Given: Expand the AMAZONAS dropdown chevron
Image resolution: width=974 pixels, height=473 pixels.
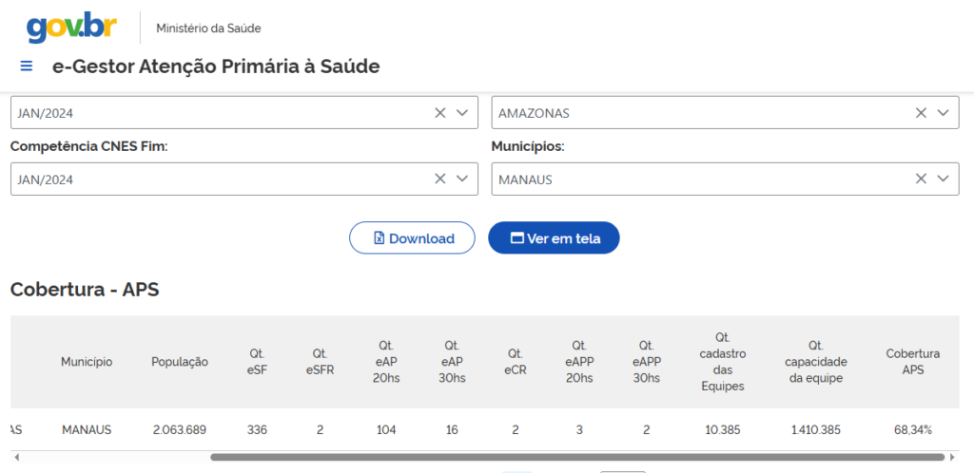Looking at the screenshot, I should pyautogui.click(x=942, y=112).
